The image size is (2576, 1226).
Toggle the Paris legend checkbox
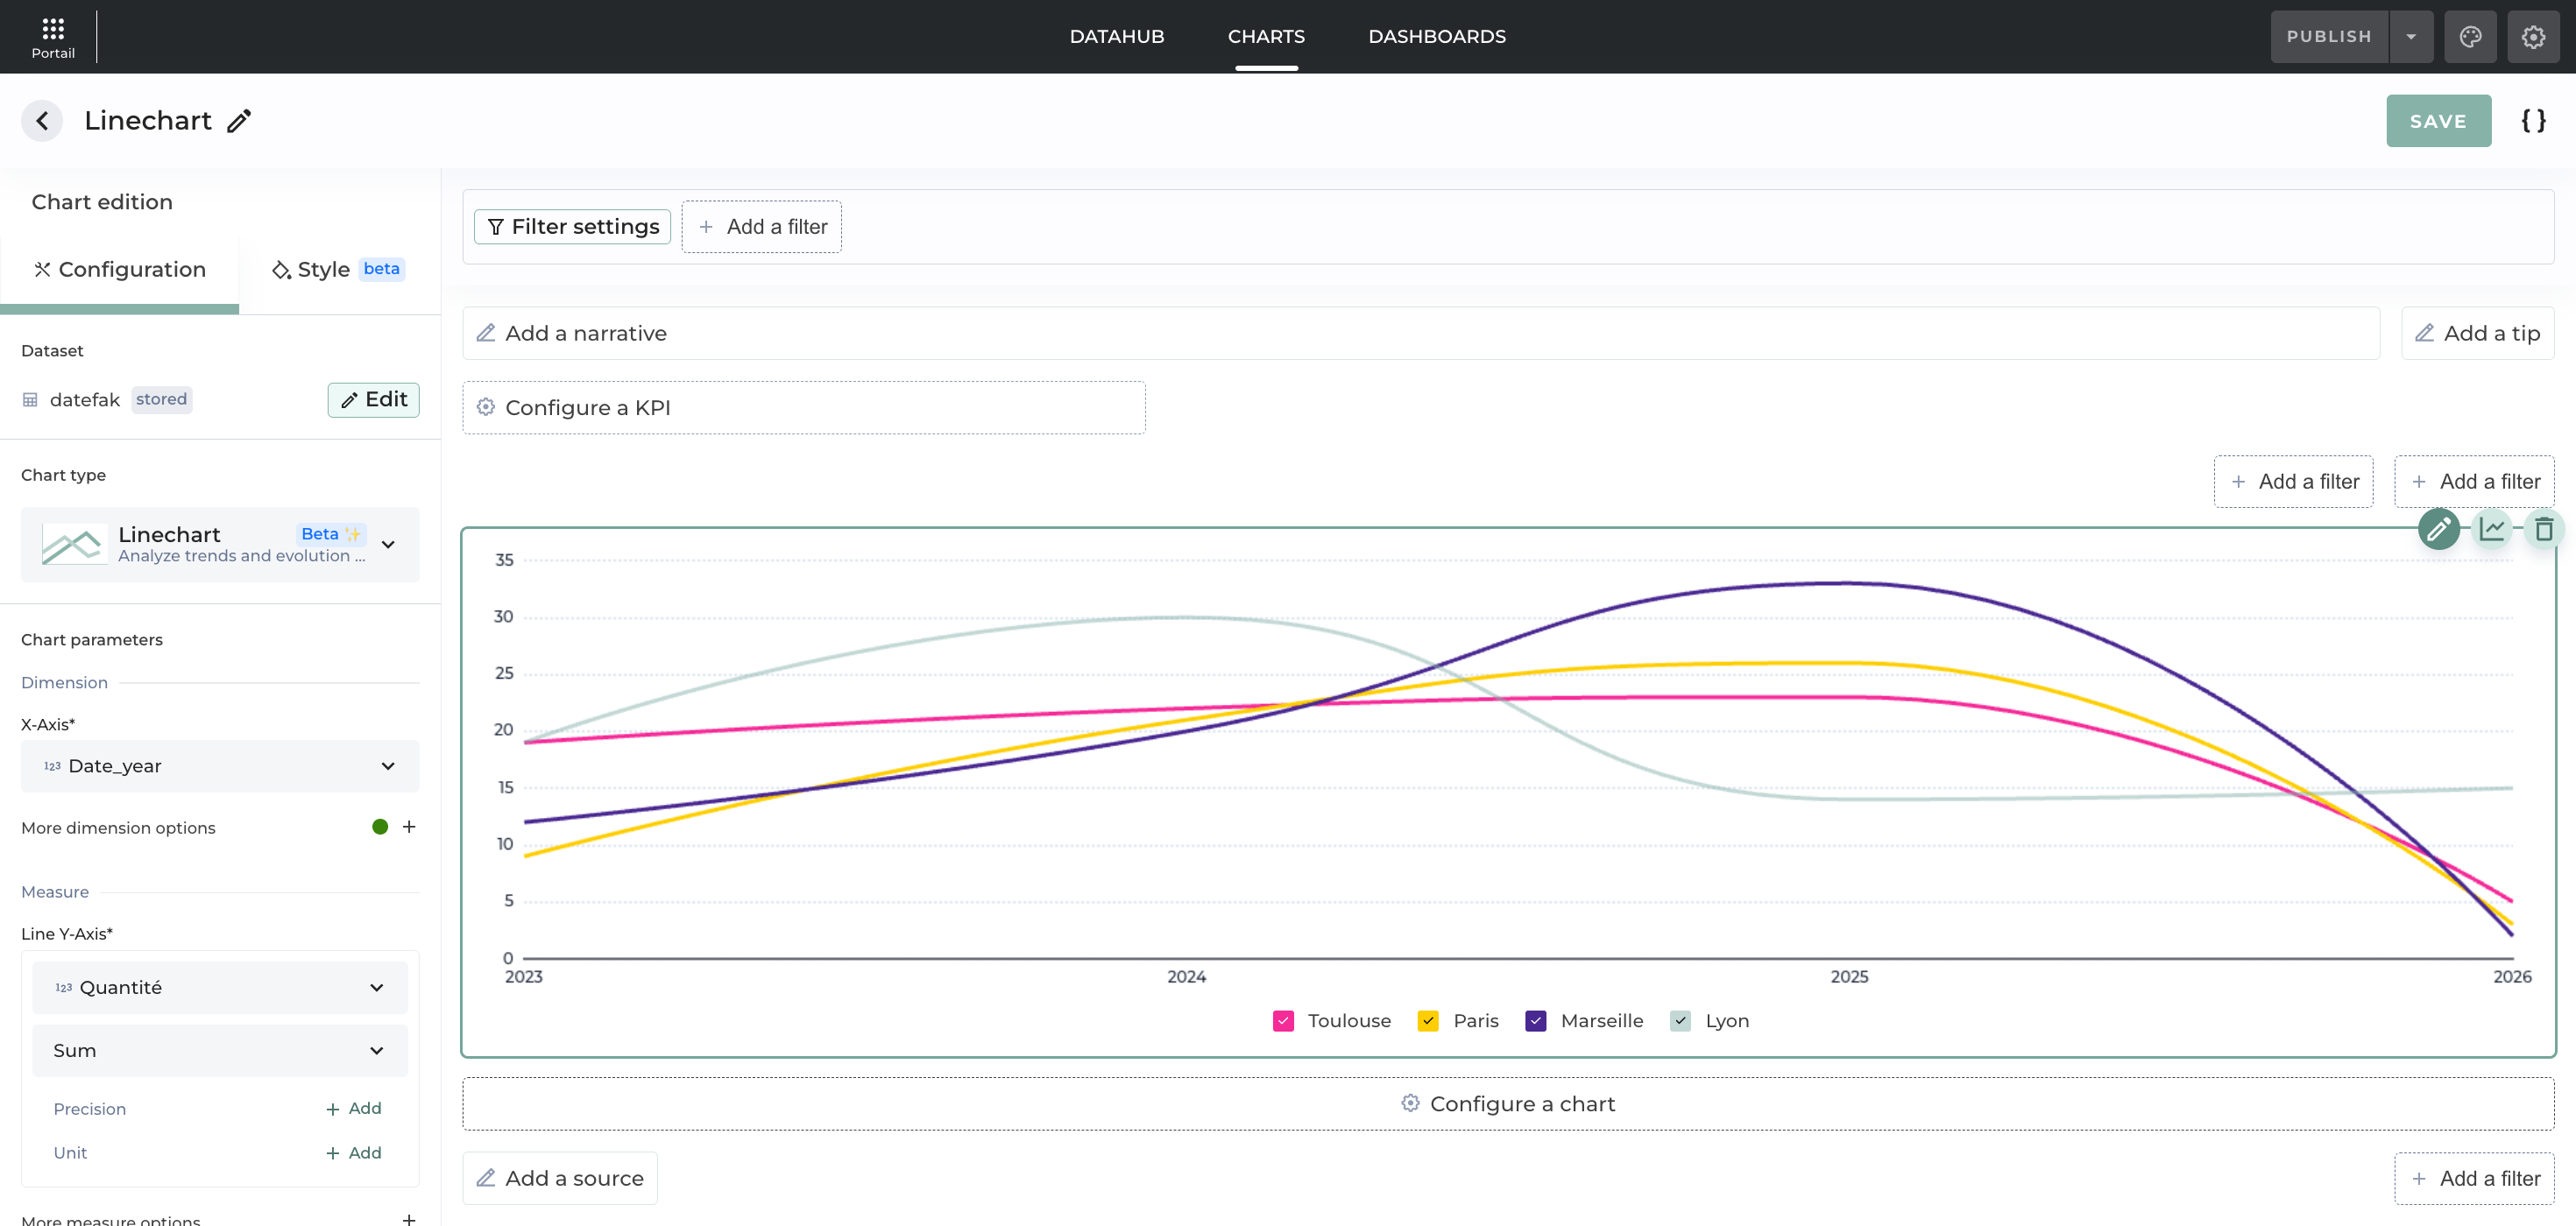click(1428, 1020)
